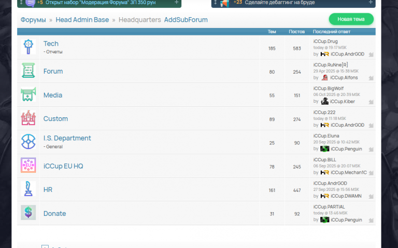The height and width of the screenshot is (248, 398).
Task: Click the iCCup.Alfons avatar icon
Action: point(324,78)
